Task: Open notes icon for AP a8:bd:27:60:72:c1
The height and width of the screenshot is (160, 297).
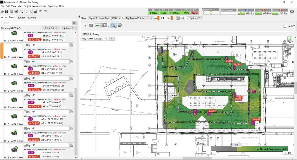Action: coord(72,112)
